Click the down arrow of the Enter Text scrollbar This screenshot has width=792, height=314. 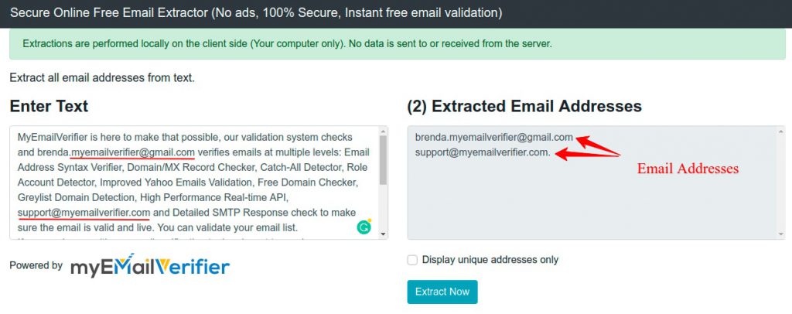pyautogui.click(x=383, y=234)
